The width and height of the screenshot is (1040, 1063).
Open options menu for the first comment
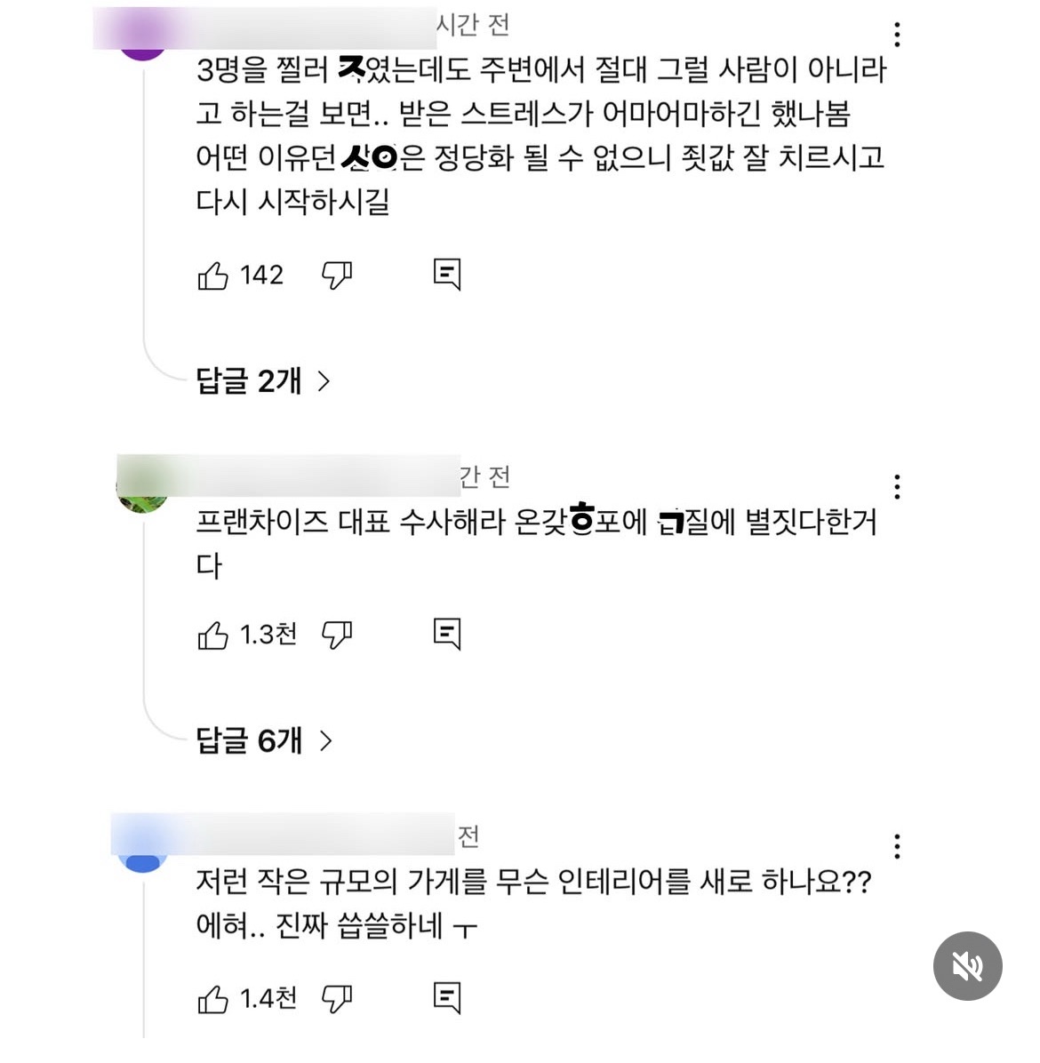coord(897,35)
